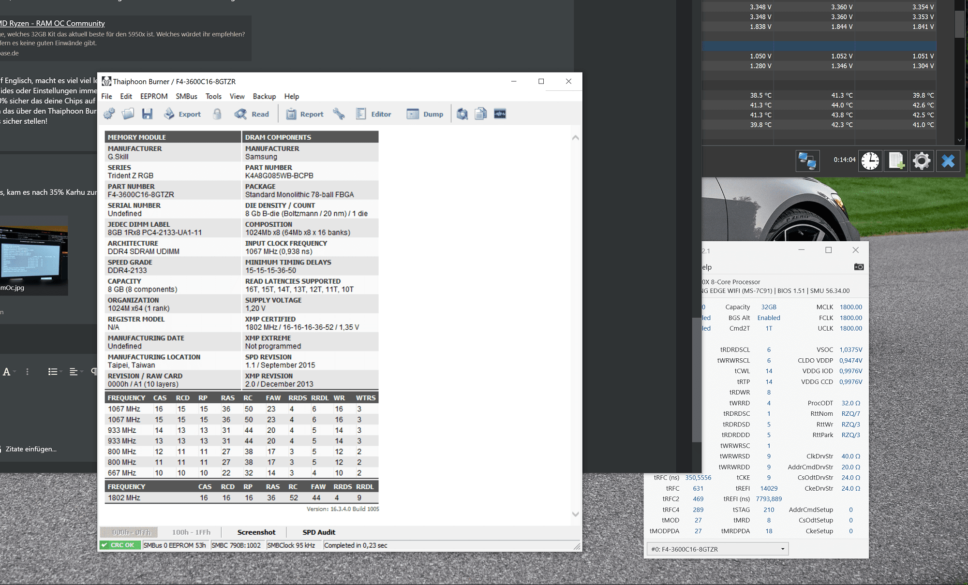Click the 0:14:04 elapsed timer in HWiNFO

845,160
